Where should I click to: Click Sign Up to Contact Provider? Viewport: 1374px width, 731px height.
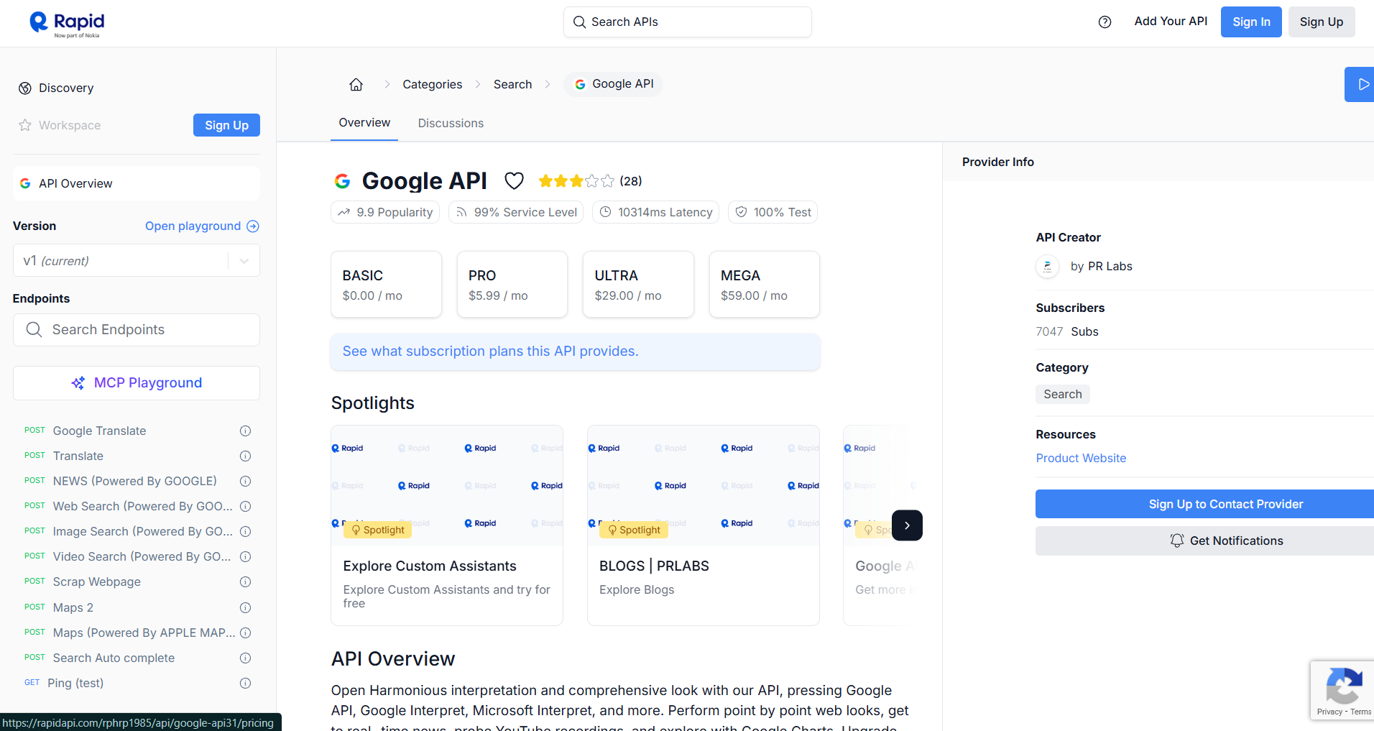1225,504
